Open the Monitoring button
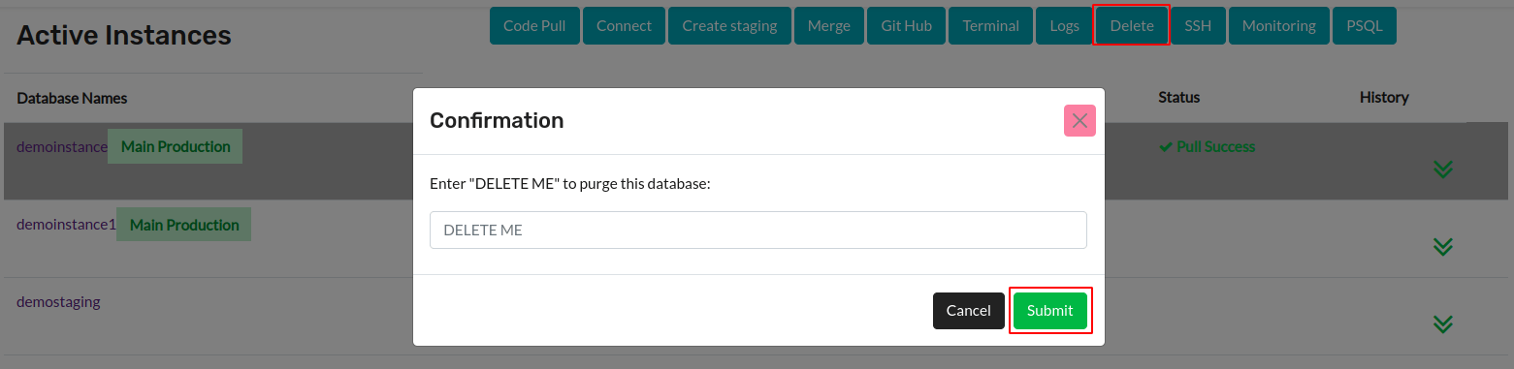The width and height of the screenshot is (1514, 369). tap(1278, 26)
